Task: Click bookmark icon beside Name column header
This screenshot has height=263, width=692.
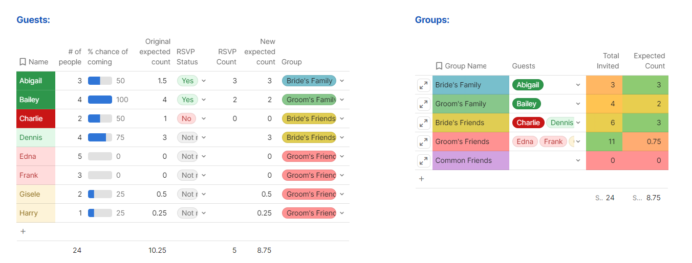Action: [x=23, y=62]
